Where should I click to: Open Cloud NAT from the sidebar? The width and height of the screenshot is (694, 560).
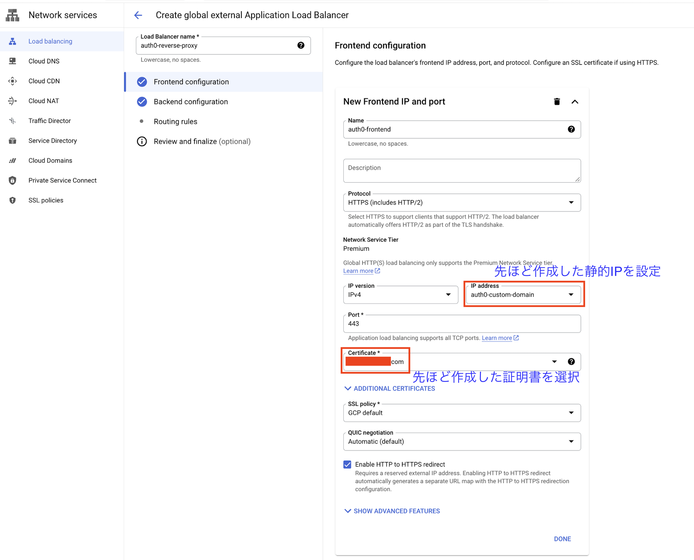point(44,101)
